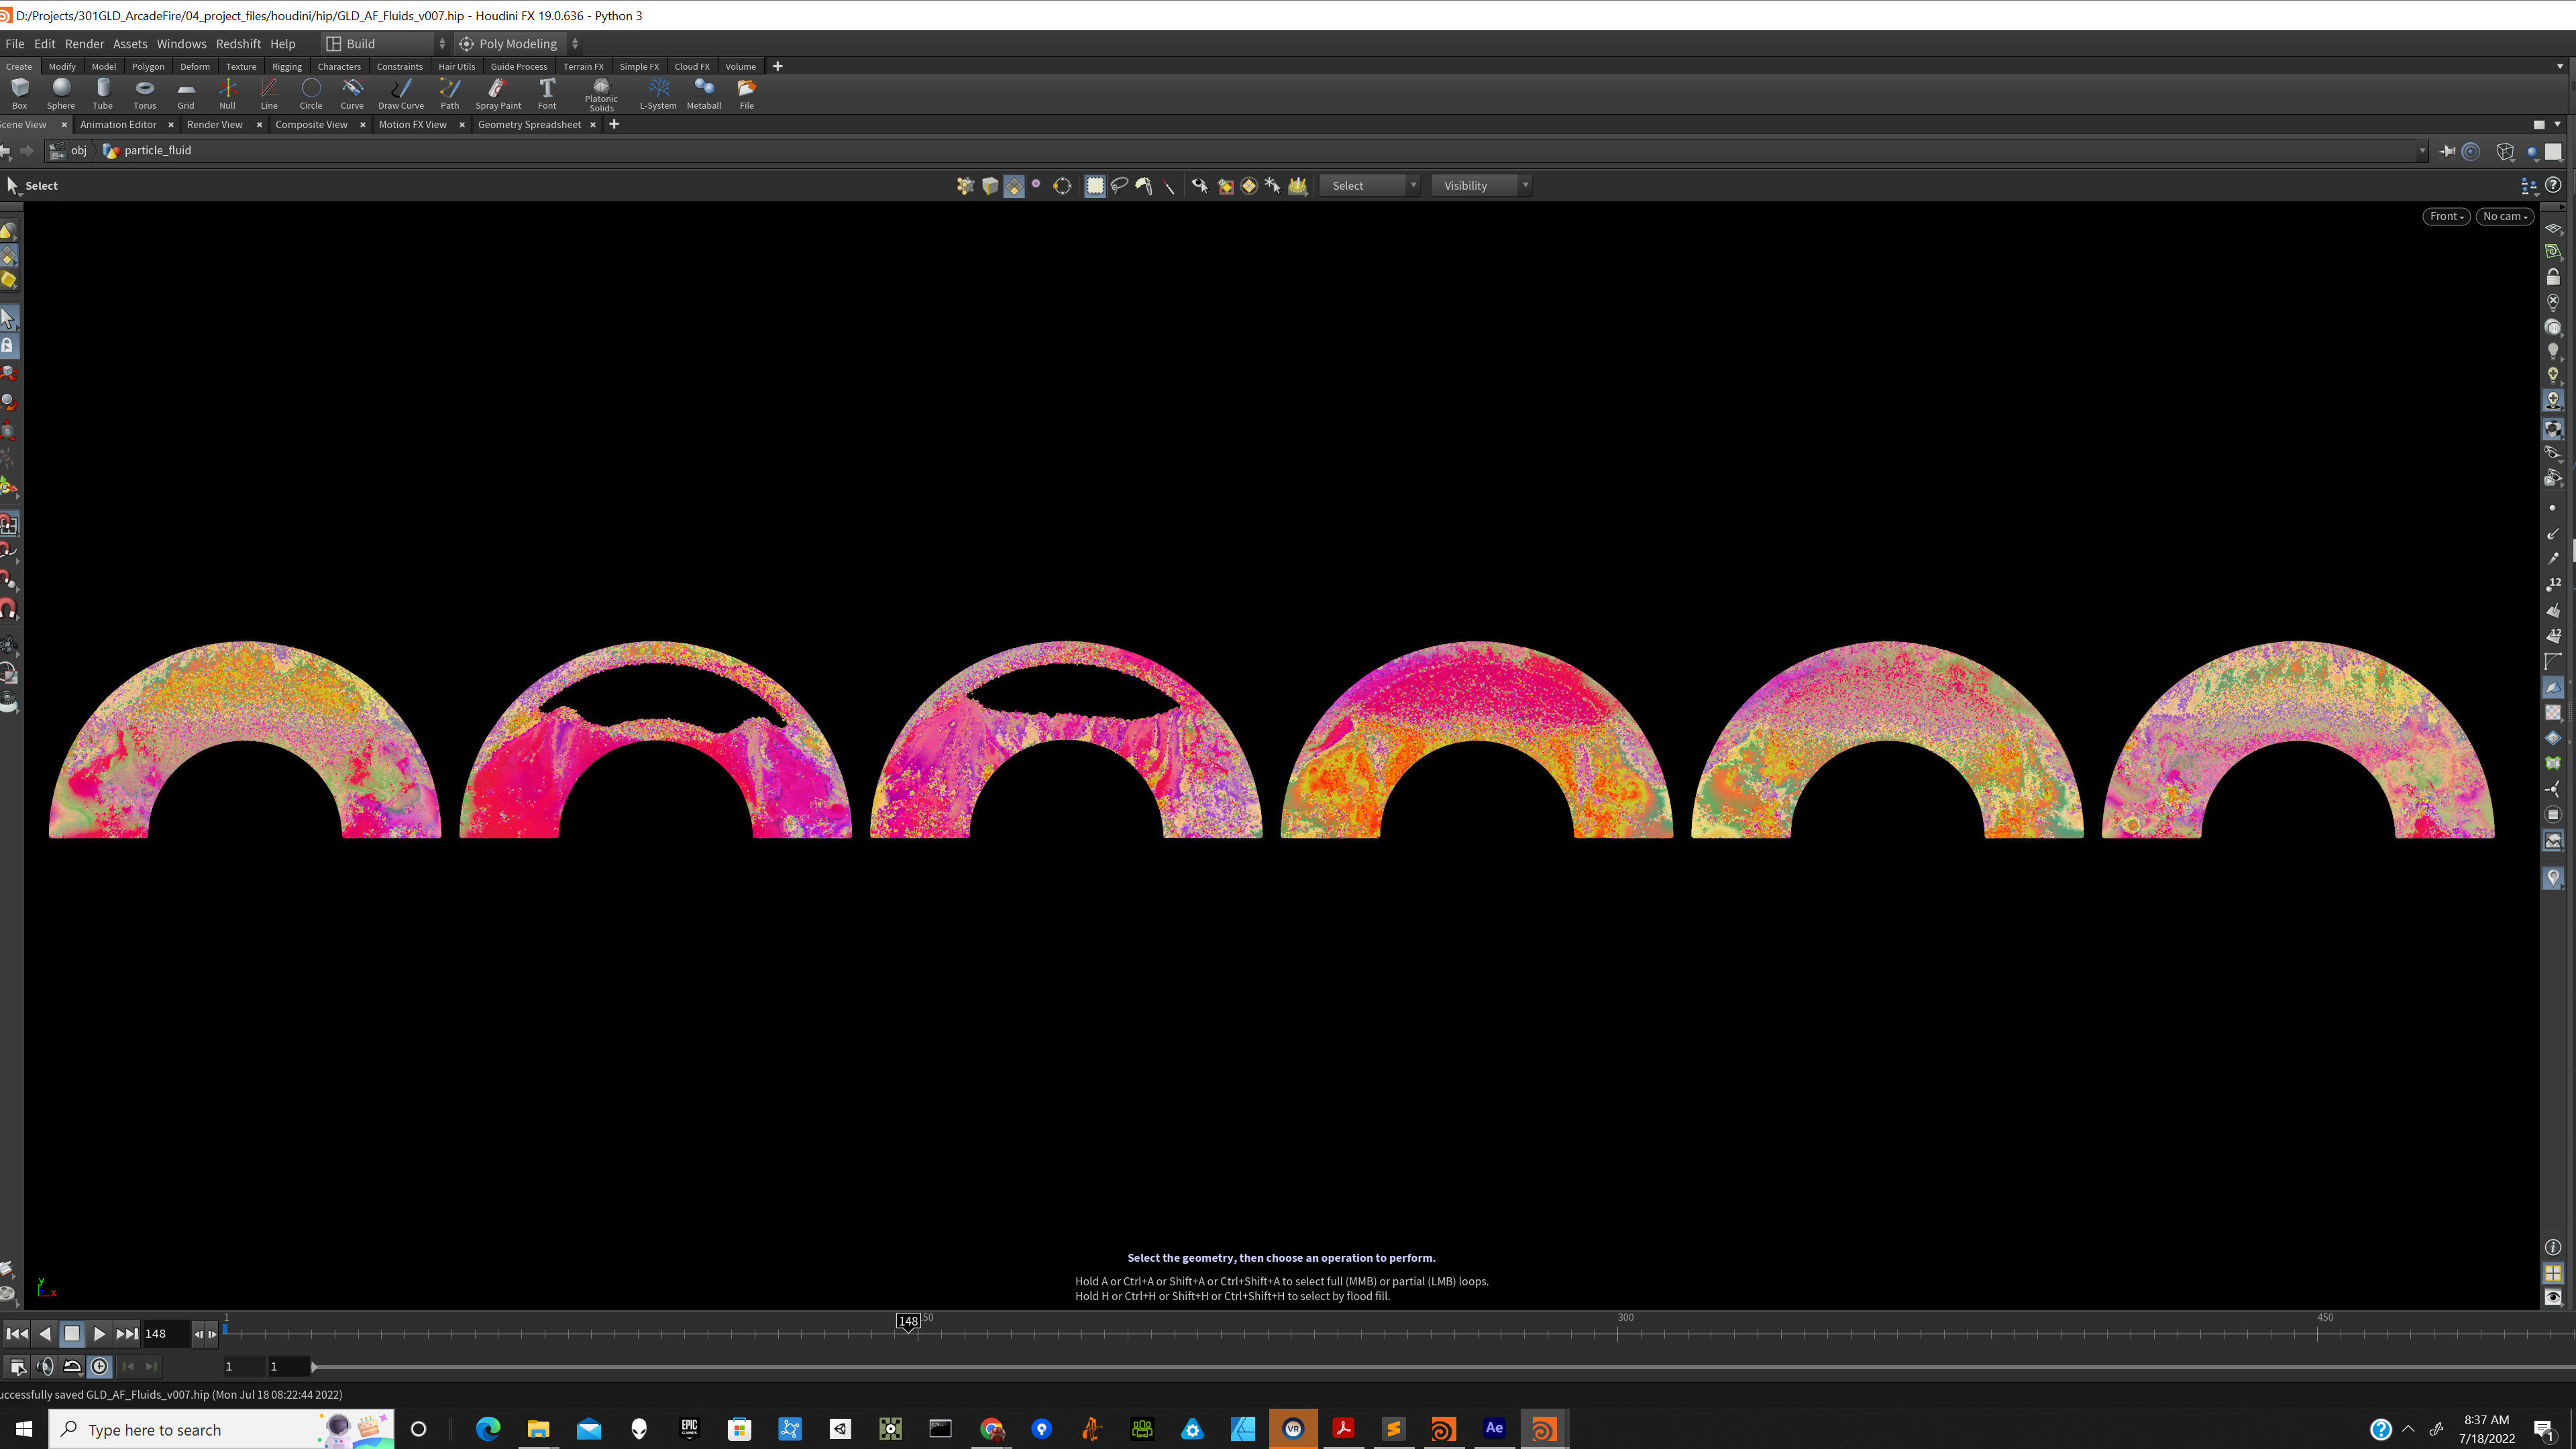The height and width of the screenshot is (1449, 2576).
Task: Open the Front viewport dropdown
Action: 2446,216
